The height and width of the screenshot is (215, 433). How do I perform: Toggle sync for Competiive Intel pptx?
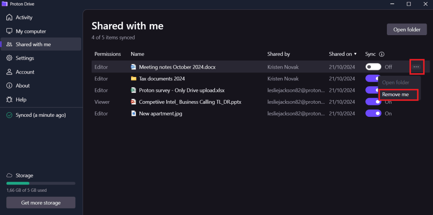[373, 102]
